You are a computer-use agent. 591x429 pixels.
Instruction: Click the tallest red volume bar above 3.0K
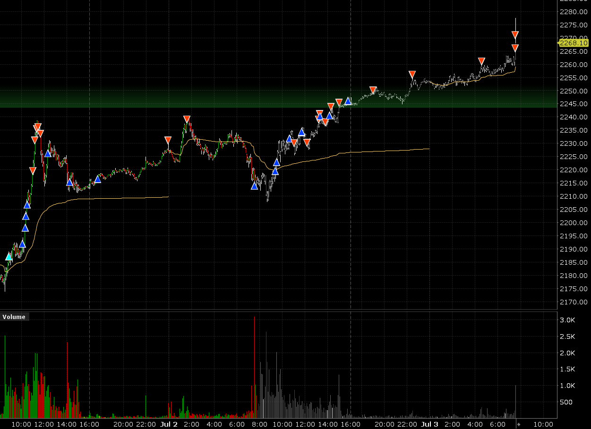(x=254, y=367)
